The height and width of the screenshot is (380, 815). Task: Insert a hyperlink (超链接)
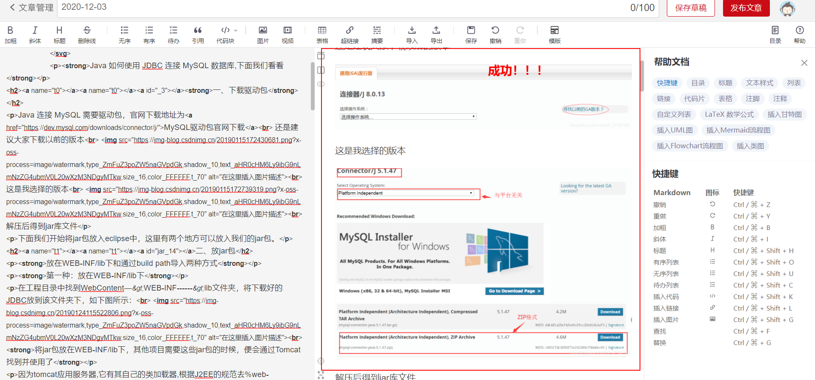(x=350, y=35)
